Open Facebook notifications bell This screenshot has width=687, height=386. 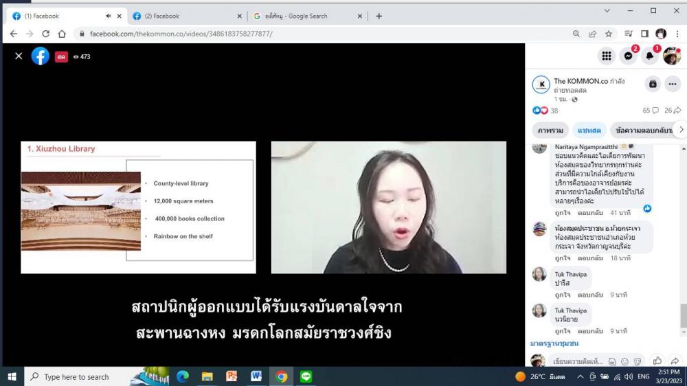click(650, 56)
